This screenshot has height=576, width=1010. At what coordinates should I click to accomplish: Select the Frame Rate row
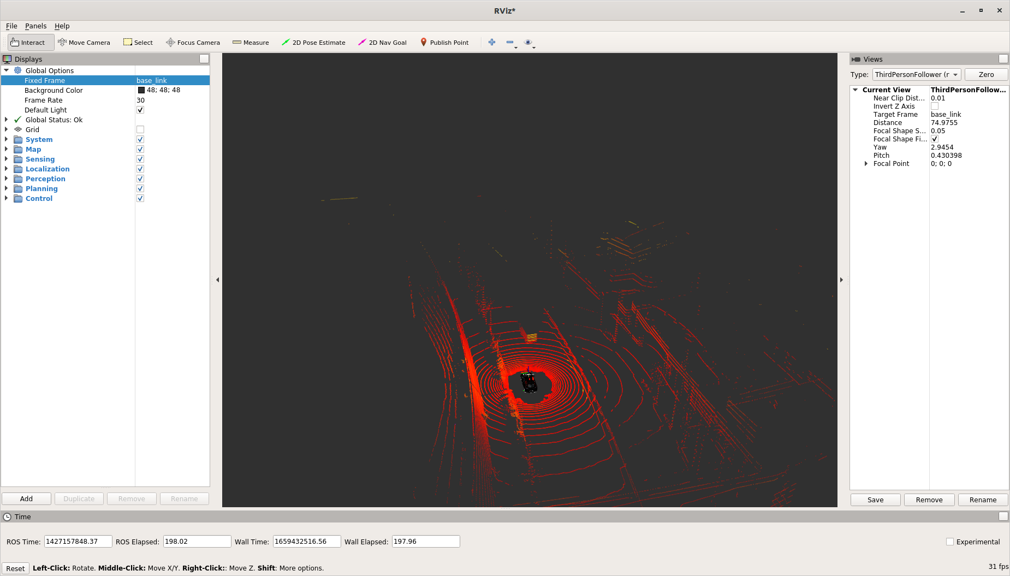[105, 100]
